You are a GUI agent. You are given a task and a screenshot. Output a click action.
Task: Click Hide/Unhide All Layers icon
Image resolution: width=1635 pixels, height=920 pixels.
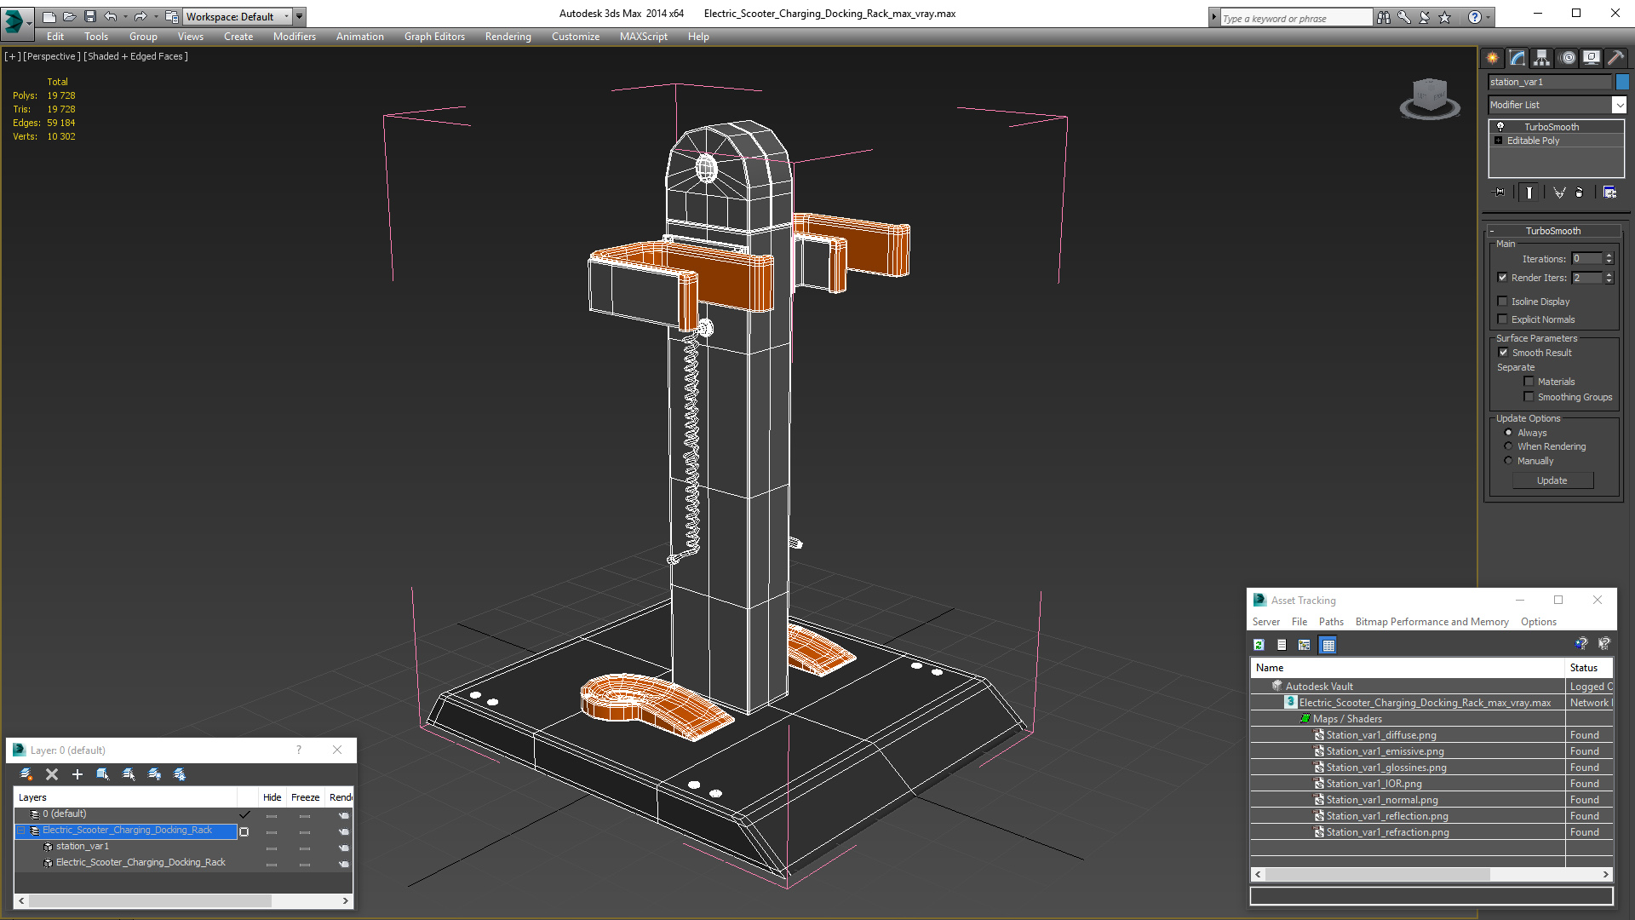(x=154, y=774)
